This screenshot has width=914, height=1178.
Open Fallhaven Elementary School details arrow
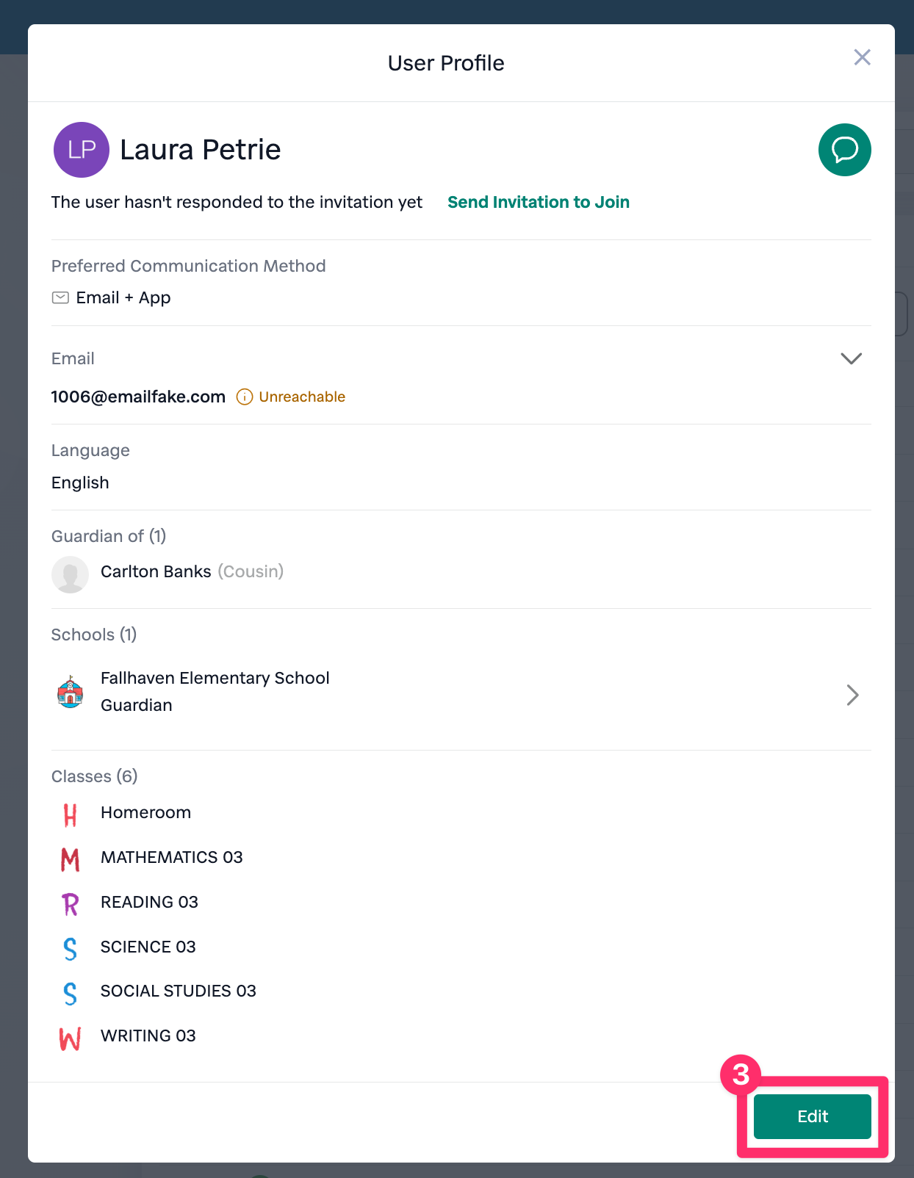(852, 695)
